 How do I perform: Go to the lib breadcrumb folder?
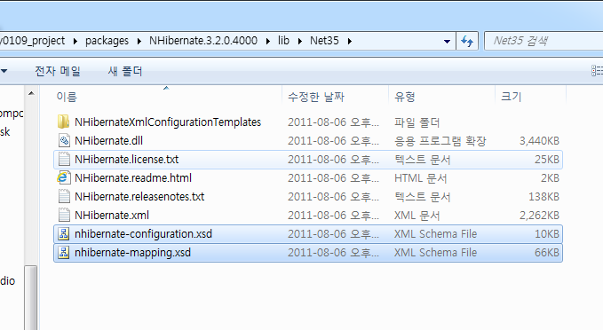pyautogui.click(x=284, y=41)
